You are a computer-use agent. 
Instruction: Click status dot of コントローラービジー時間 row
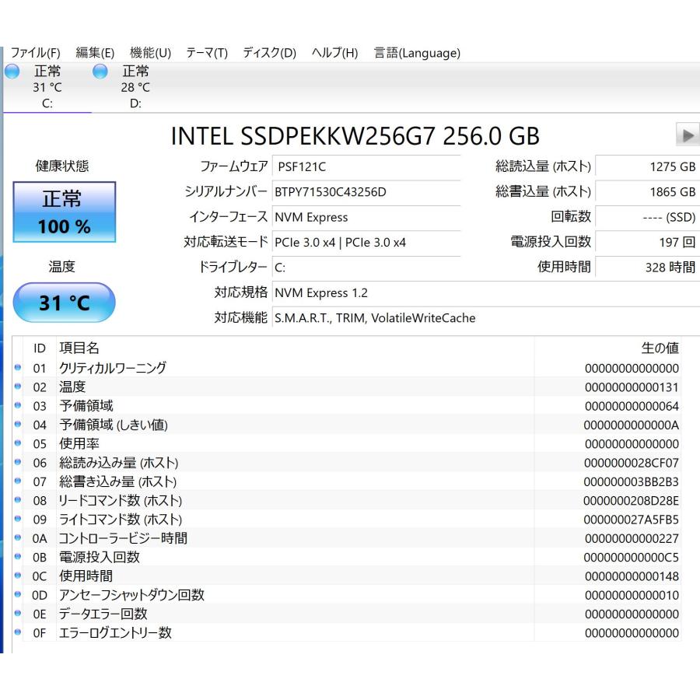pyautogui.click(x=18, y=537)
